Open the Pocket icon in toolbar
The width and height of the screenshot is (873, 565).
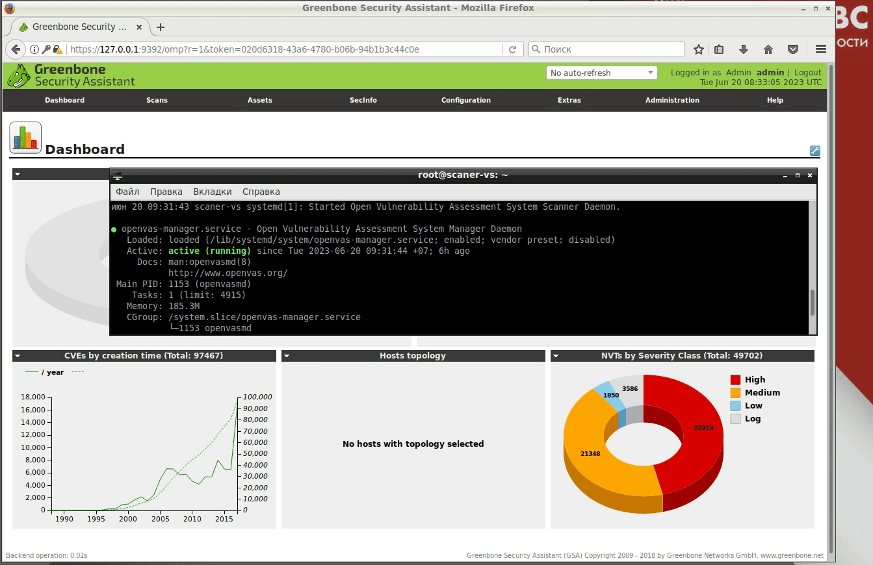tap(793, 49)
